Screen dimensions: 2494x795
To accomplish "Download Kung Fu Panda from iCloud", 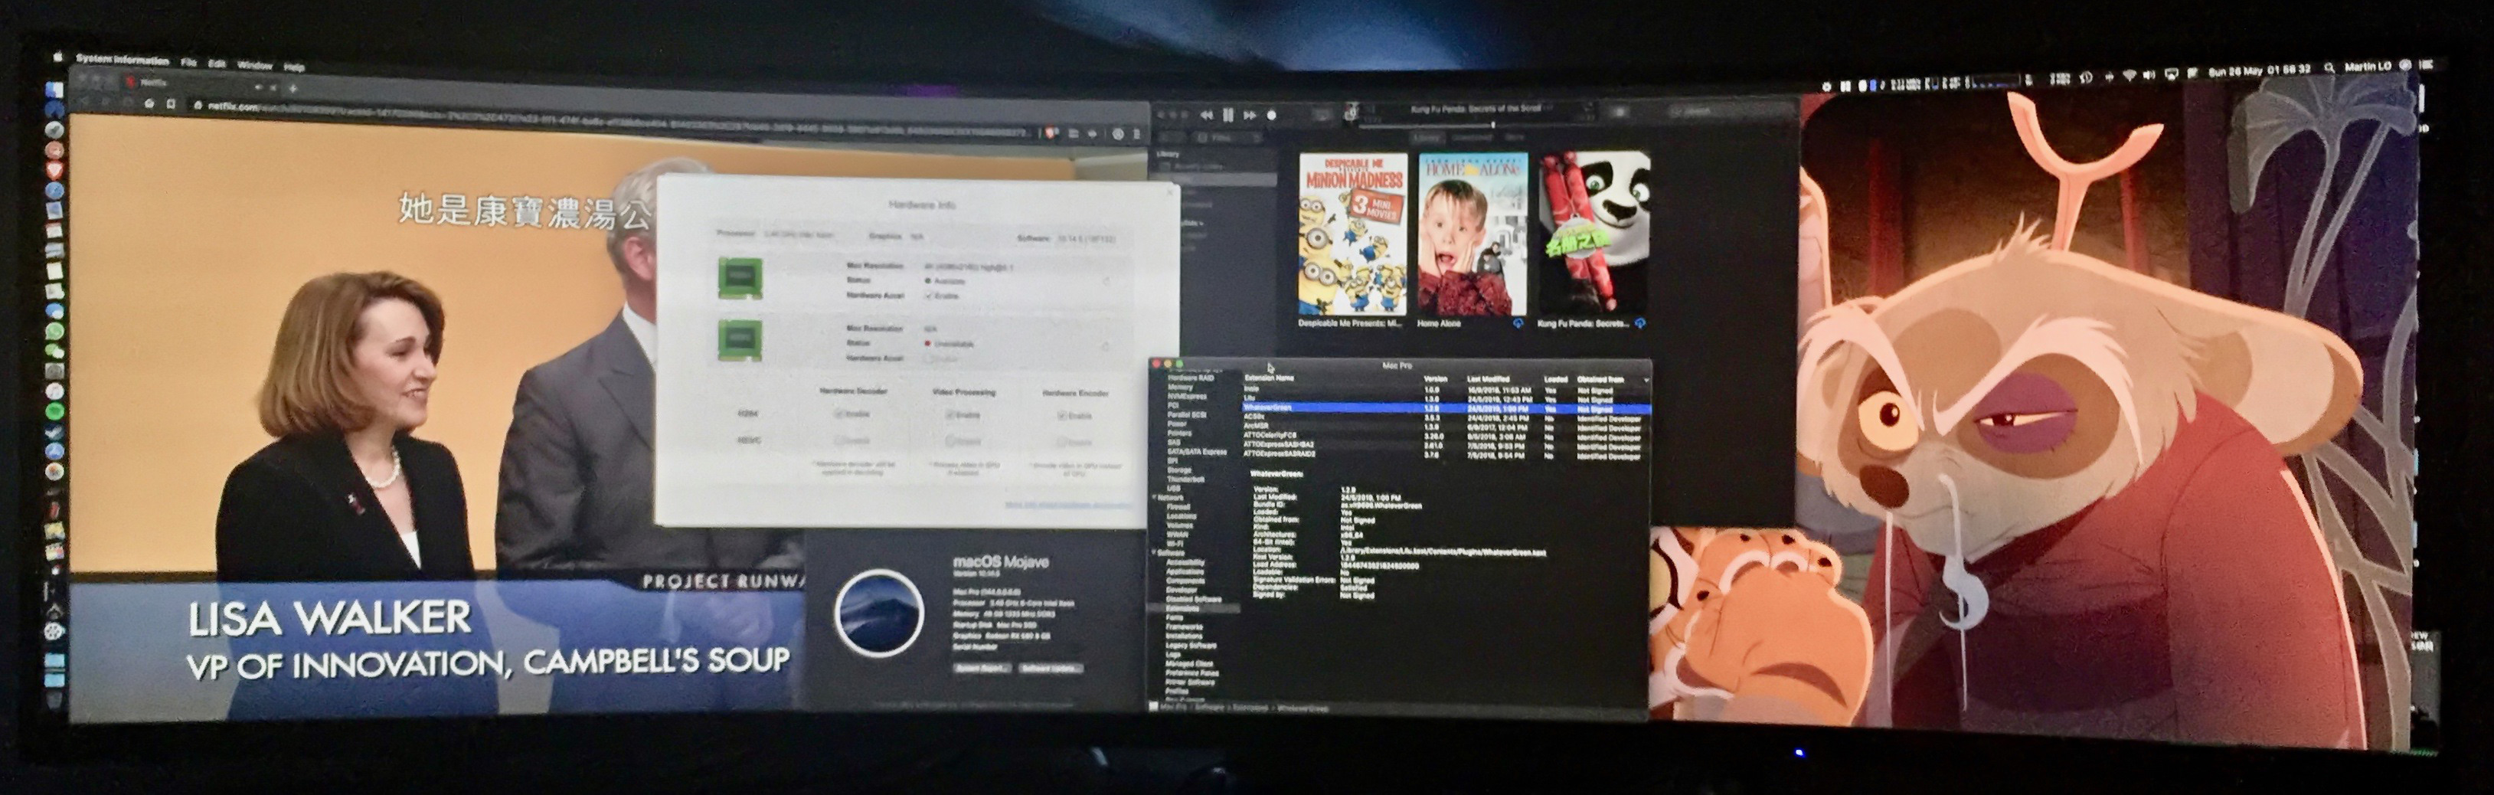I will 1640,323.
